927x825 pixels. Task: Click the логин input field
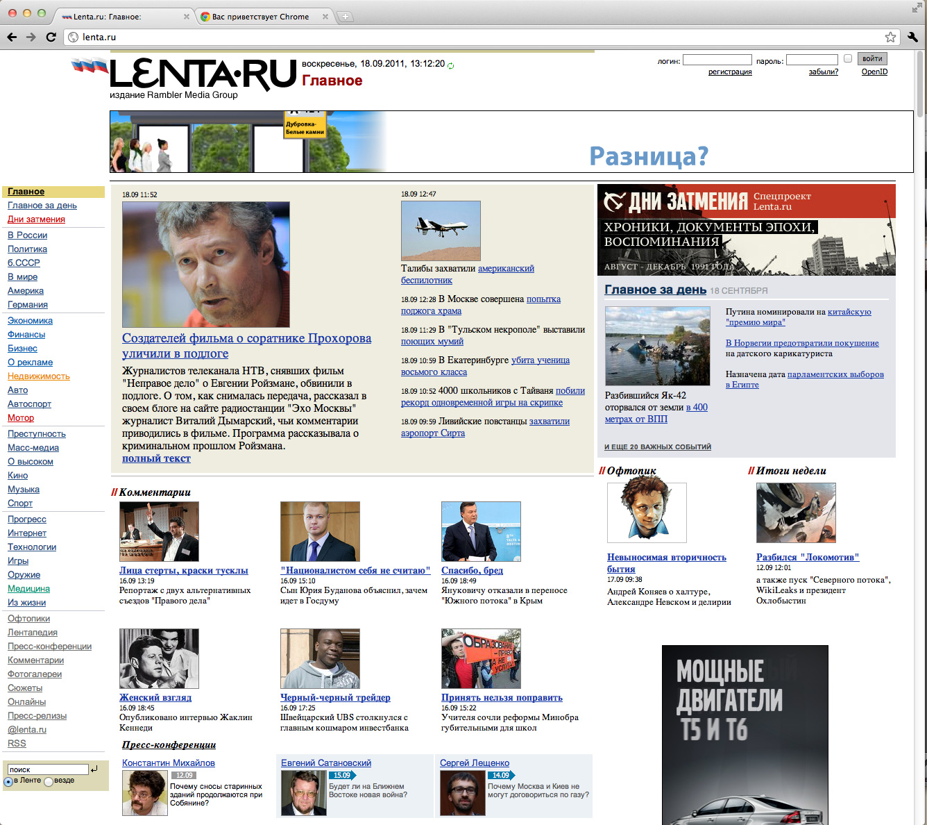pos(717,60)
